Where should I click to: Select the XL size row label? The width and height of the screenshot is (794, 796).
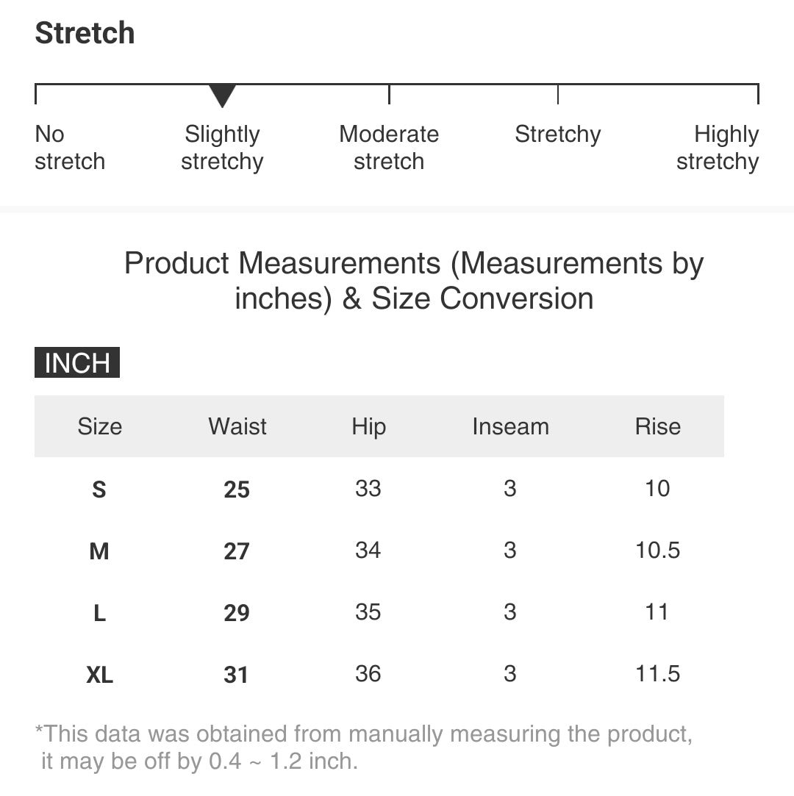99,675
